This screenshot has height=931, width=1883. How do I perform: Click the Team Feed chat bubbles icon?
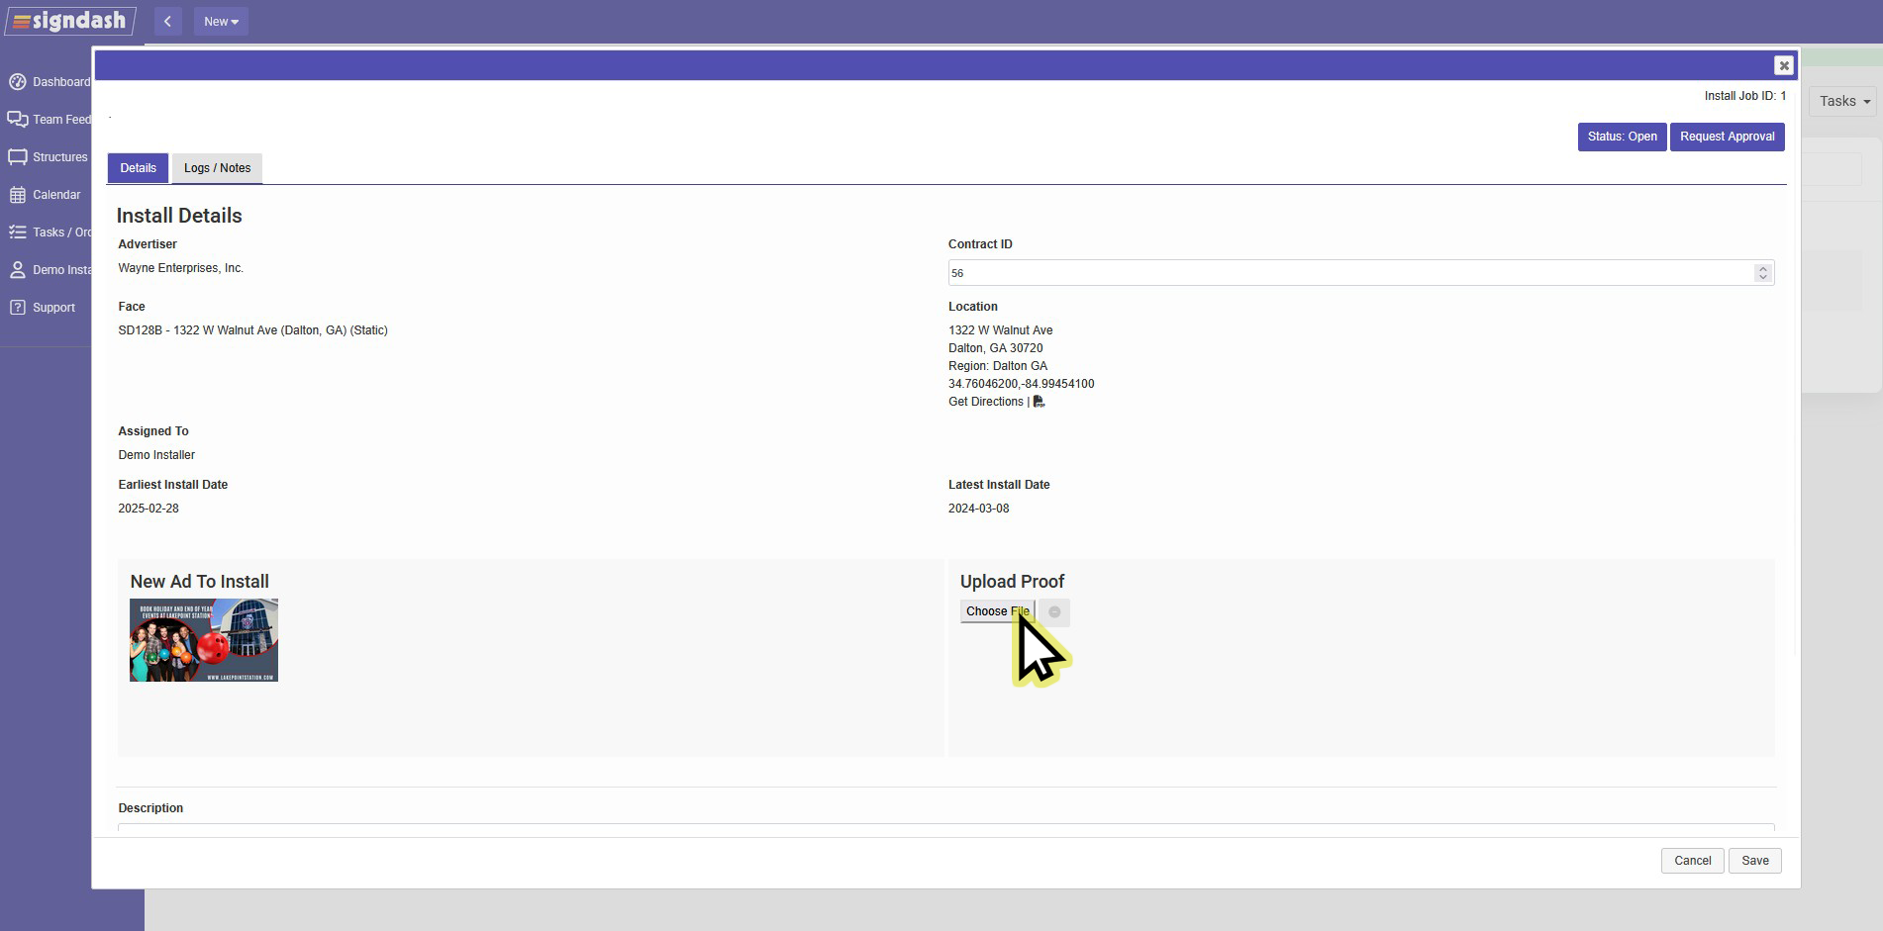(x=18, y=120)
